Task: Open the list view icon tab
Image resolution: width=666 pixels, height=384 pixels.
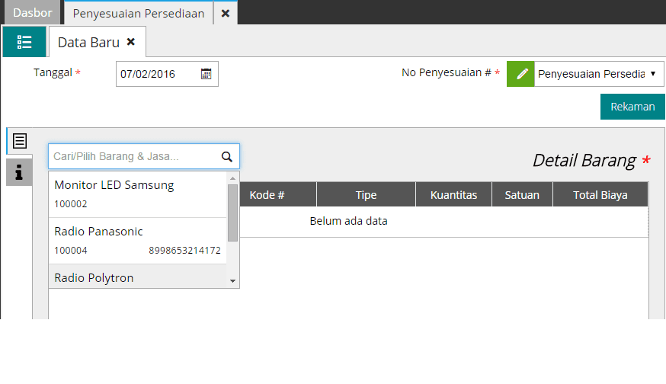Action: pos(24,42)
